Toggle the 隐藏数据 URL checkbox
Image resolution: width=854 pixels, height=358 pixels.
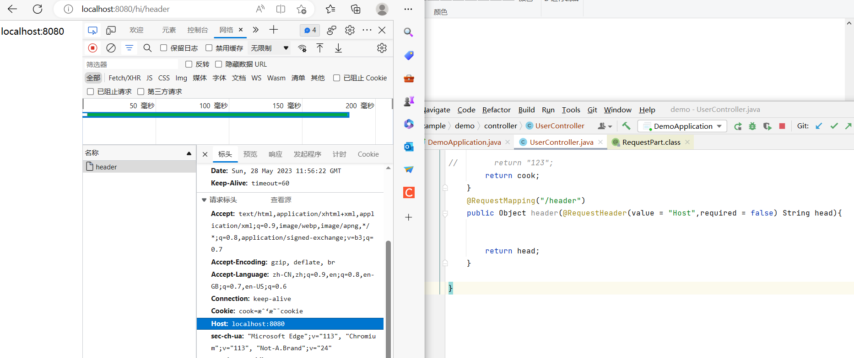pyautogui.click(x=218, y=64)
